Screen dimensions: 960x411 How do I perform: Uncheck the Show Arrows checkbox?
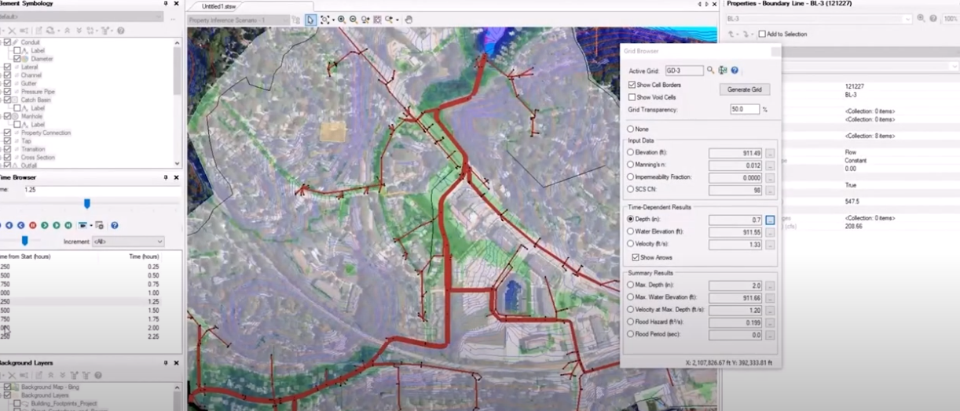tap(636, 257)
